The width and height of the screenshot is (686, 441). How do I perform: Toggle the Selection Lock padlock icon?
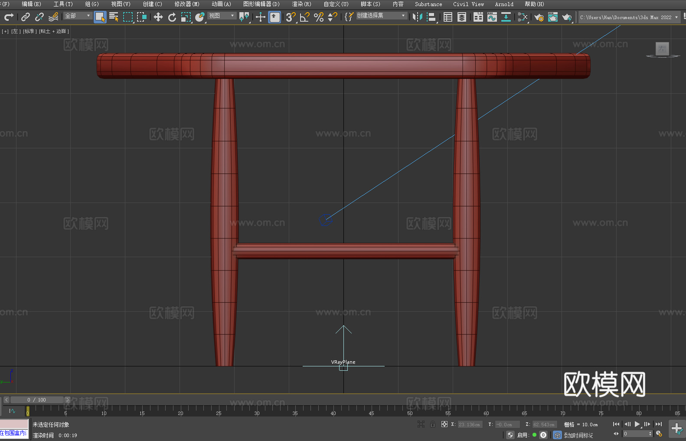tap(433, 424)
